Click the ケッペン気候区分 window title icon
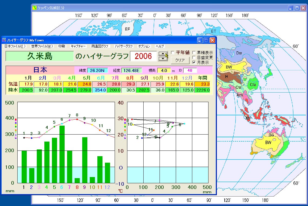308x206 pixels. 35,8
